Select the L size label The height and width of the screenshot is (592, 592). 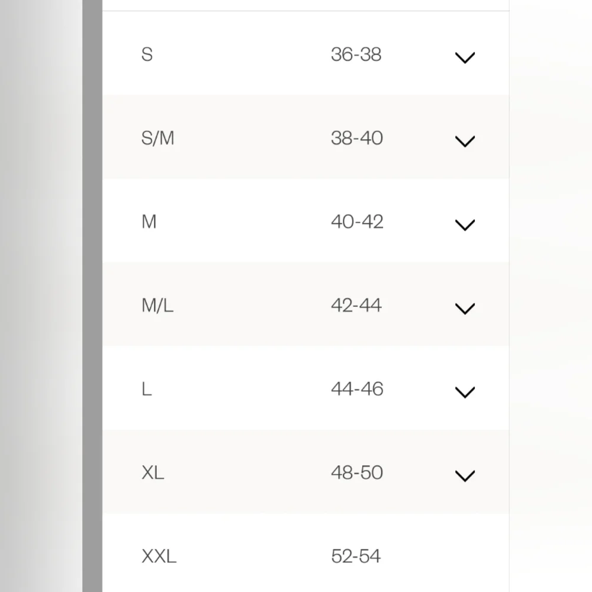pyautogui.click(x=147, y=389)
